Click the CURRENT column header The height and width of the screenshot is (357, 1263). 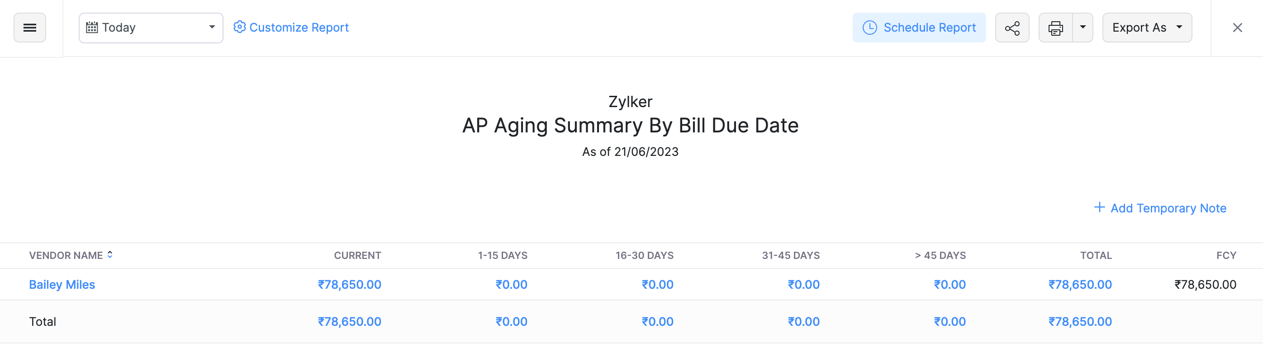click(357, 255)
